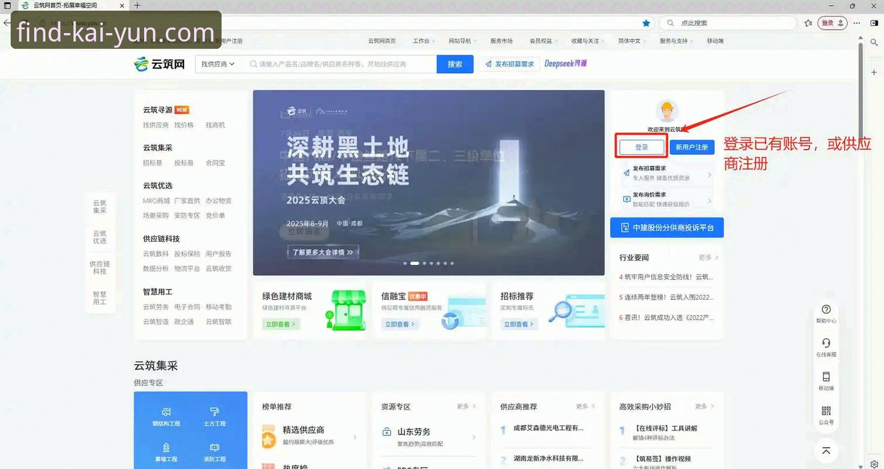The width and height of the screenshot is (884, 469).
Task: Open 服务市场 nav item
Action: (x=501, y=41)
